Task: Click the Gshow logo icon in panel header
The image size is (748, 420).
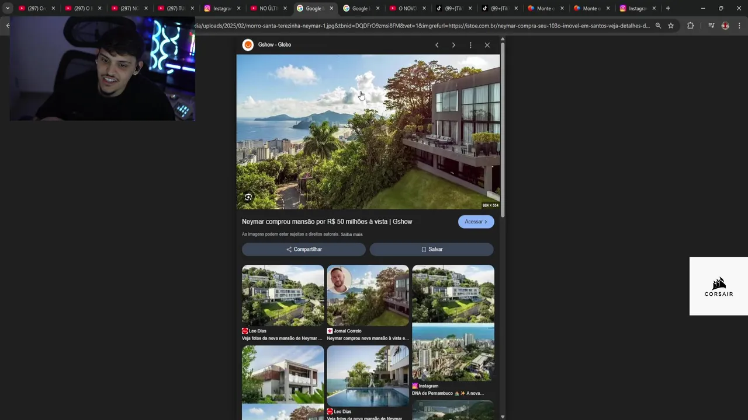Action: click(248, 45)
